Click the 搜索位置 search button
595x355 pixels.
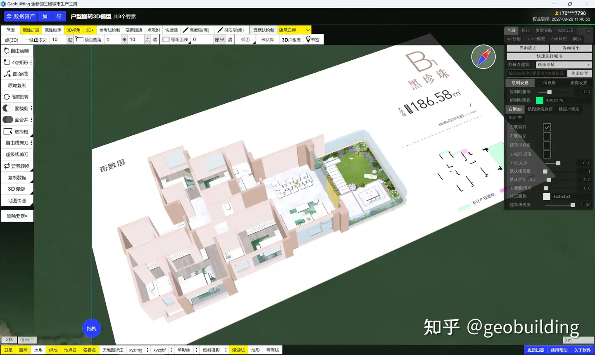tap(579, 73)
